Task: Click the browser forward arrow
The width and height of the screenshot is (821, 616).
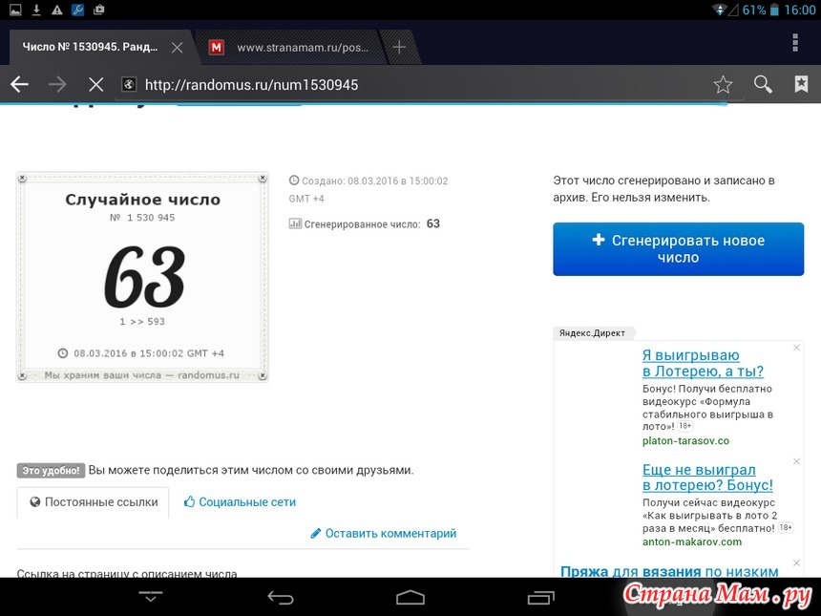Action: click(x=57, y=84)
